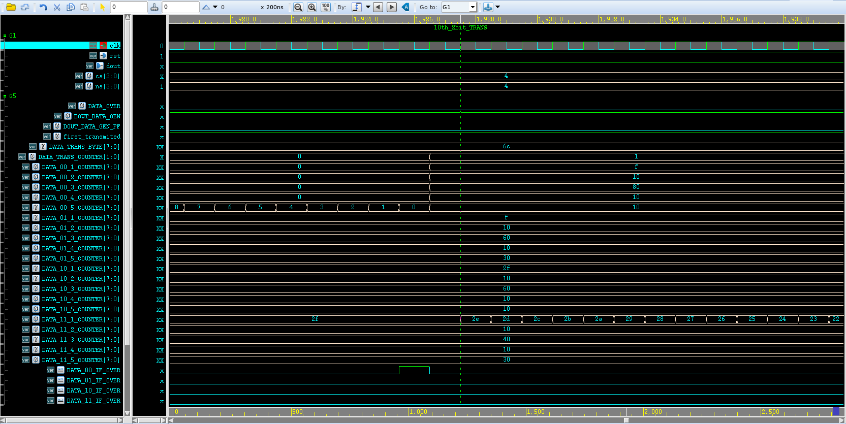Open the delta marker dropdown arrow
Screen dimensions: 846x424
click(x=215, y=7)
